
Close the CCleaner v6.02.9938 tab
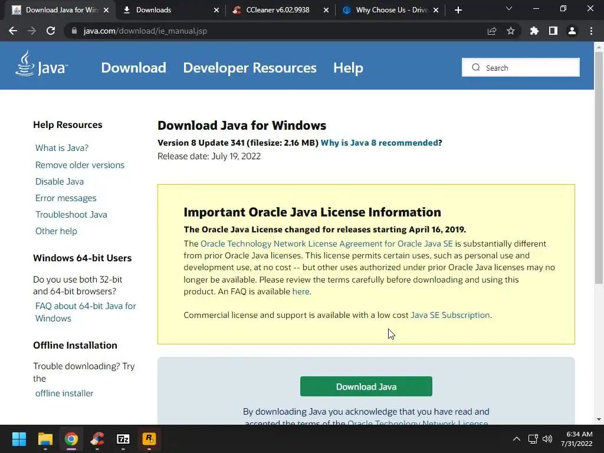(x=326, y=10)
